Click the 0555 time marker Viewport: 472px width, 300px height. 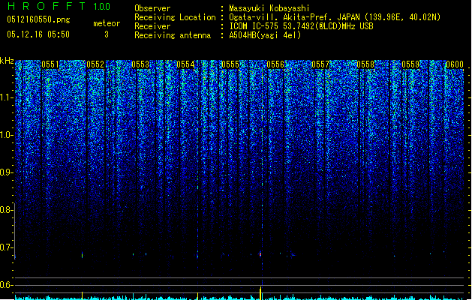(x=230, y=64)
